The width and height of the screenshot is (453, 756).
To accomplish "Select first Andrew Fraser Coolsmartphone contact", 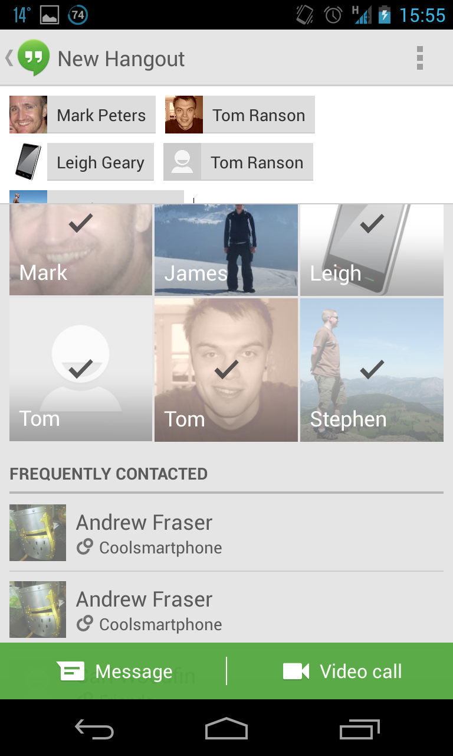I will 226,533.
